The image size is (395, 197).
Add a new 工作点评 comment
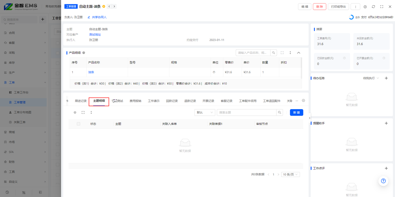tap(386, 168)
